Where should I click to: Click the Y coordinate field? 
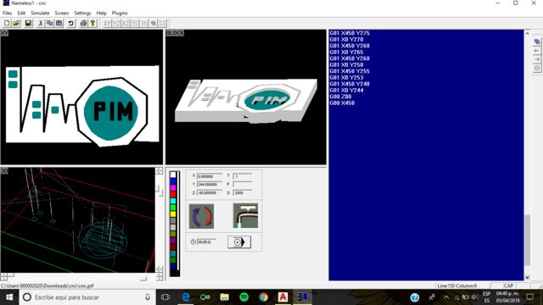pos(210,185)
